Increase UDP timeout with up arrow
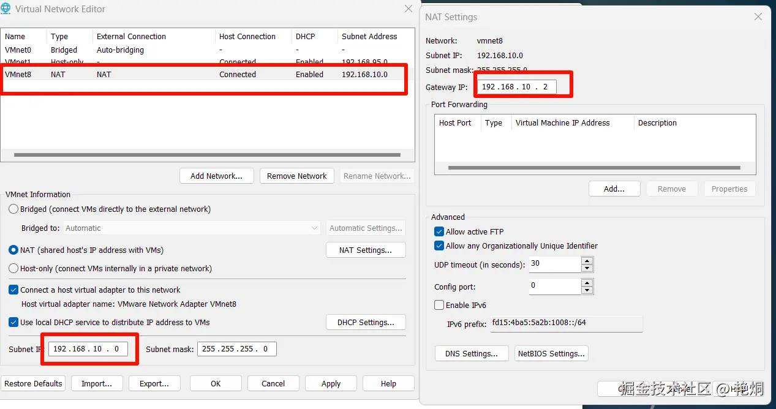Screen dimensions: 776x409 point(587,261)
